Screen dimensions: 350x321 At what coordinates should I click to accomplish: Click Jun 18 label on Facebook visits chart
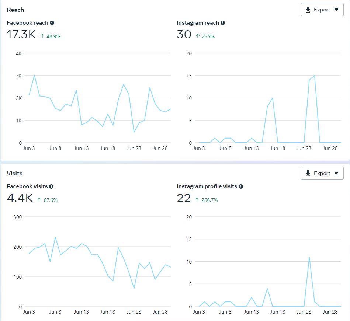[x=108, y=312]
